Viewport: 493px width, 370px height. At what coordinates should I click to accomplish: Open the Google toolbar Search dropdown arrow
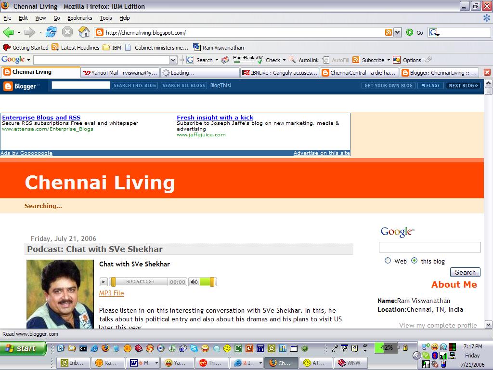(217, 60)
